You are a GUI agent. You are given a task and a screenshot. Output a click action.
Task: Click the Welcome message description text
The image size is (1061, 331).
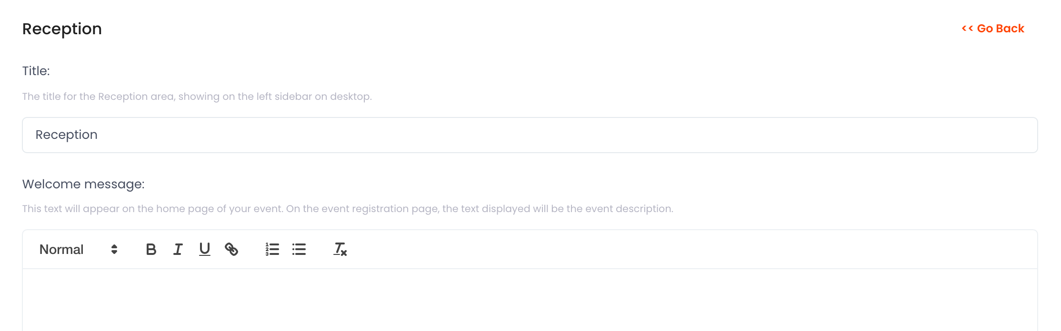point(348,209)
